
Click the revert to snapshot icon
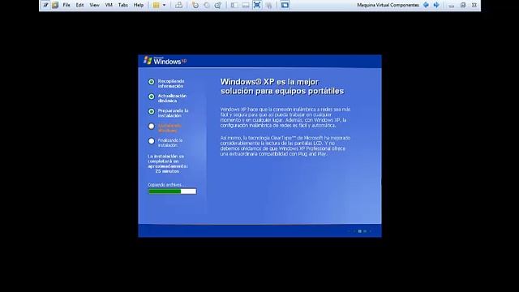click(207, 5)
